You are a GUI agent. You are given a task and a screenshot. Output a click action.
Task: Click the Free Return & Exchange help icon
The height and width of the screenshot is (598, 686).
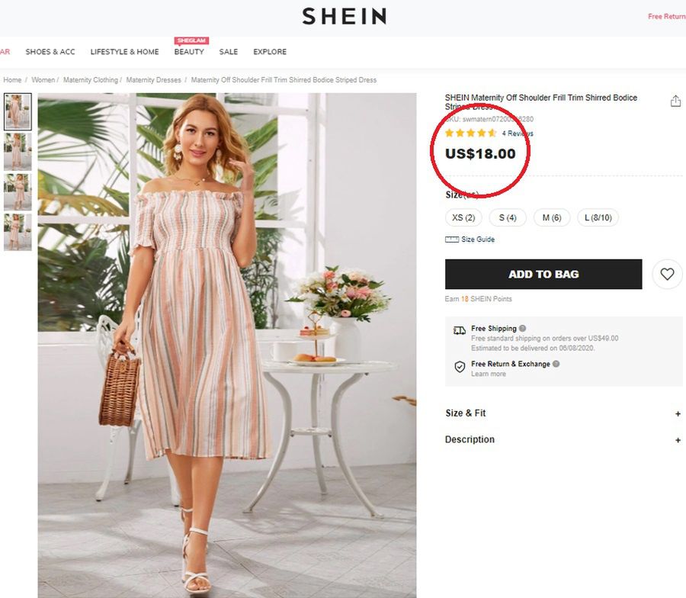coord(556,364)
